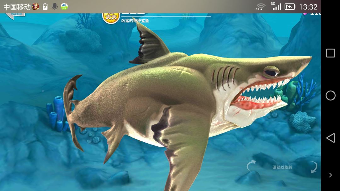Tap the left rotate arrow icon
Screen dimensions: 340x191
click(251, 166)
